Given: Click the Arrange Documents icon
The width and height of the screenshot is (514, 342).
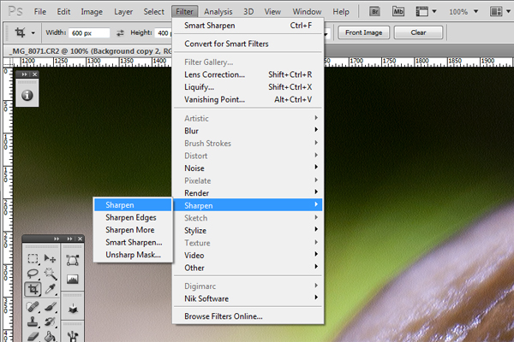Looking at the screenshot, I should click(496, 12).
